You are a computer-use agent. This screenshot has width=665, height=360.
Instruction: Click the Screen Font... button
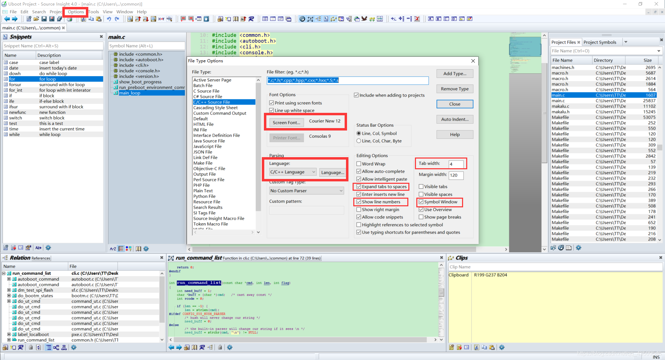tap(286, 123)
